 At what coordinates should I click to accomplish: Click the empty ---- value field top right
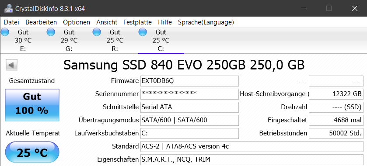(336, 81)
